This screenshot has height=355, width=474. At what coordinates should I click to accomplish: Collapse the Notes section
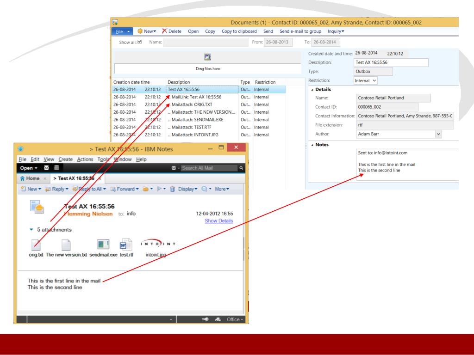(312, 145)
